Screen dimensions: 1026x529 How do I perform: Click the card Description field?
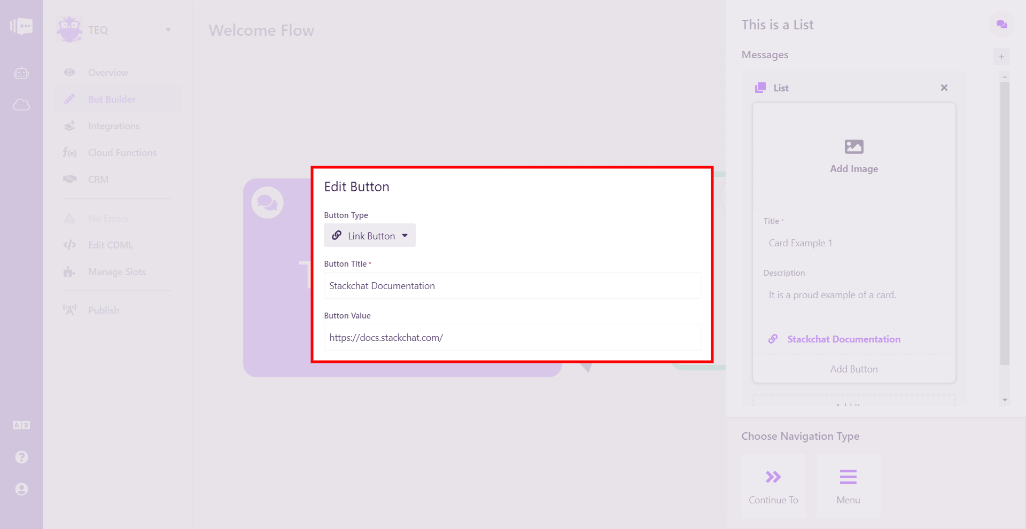(x=854, y=295)
